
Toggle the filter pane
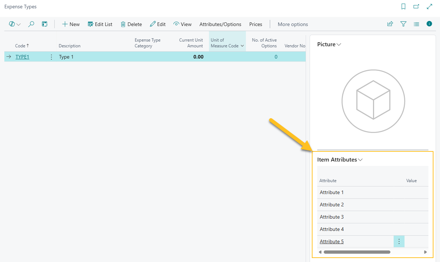coord(403,23)
